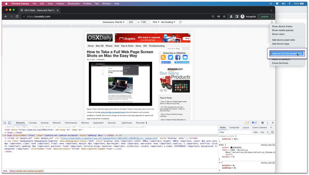This screenshot has width=309, height=175.
Task: Switch to the Network tab
Action: pos(56,123)
